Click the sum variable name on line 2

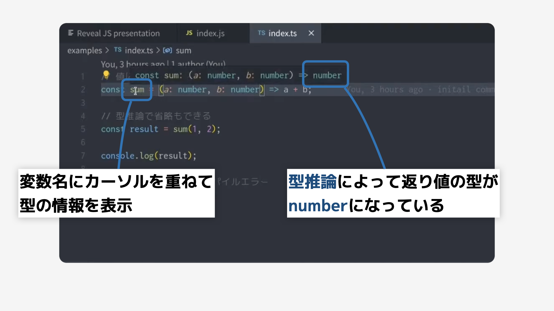(x=137, y=90)
